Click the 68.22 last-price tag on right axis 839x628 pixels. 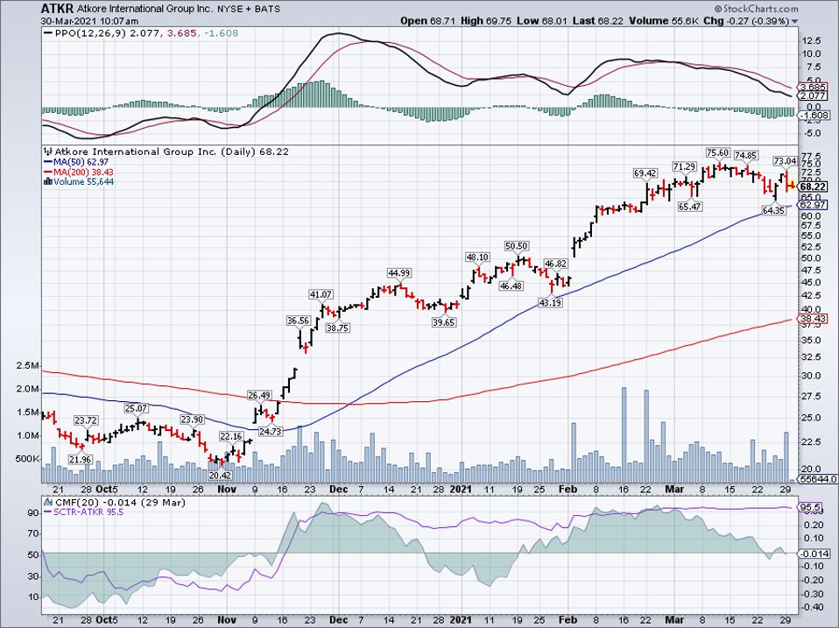pyautogui.click(x=814, y=187)
